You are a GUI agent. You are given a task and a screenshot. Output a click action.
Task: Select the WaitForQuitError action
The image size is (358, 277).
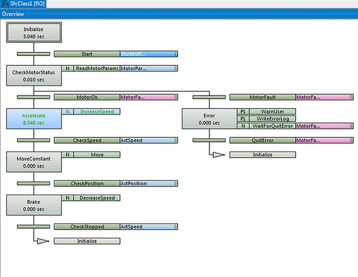tap(272, 126)
